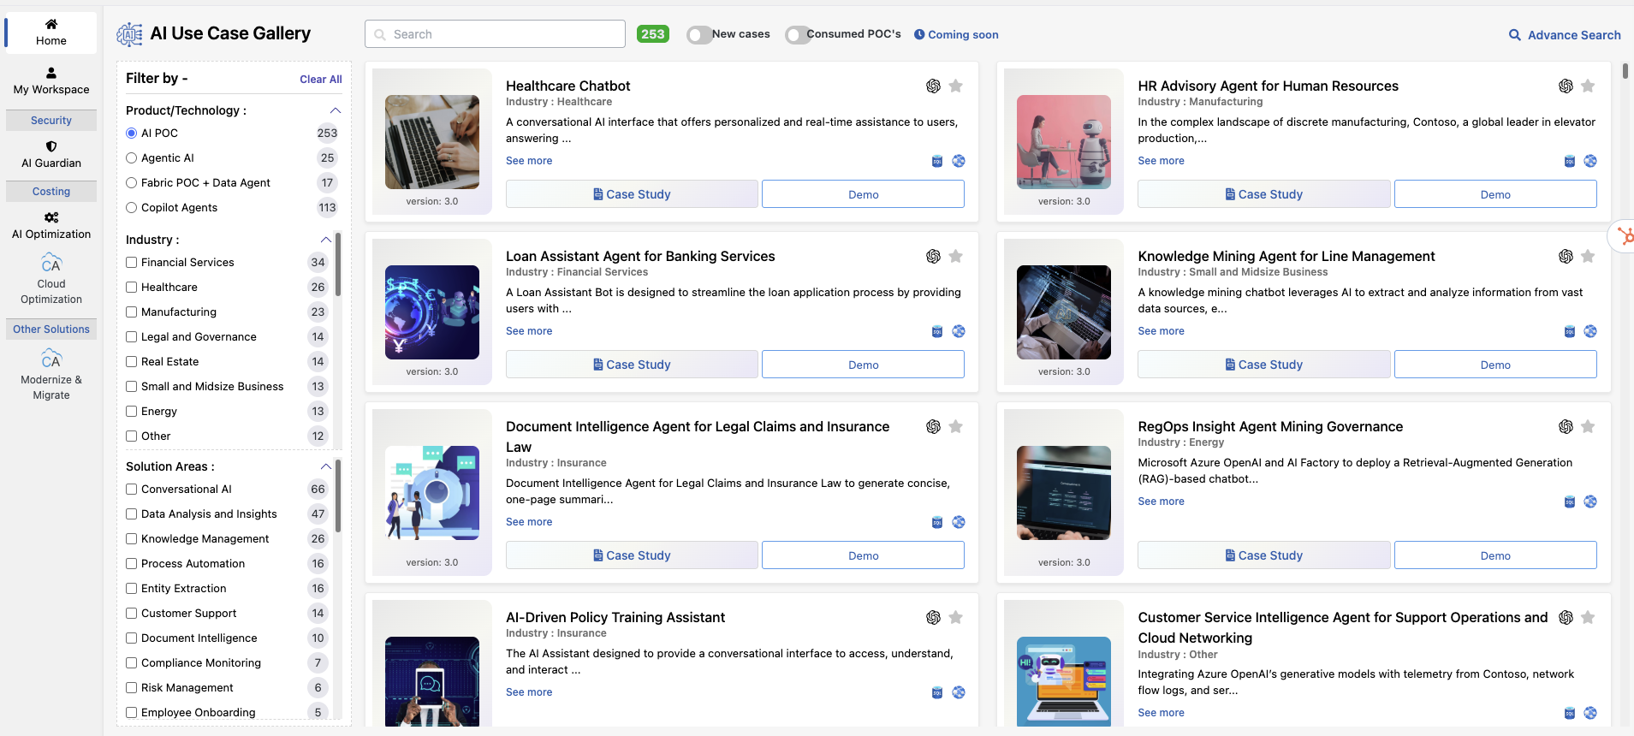This screenshot has width=1634, height=736.
Task: Click the Industry filter list scrollbar
Action: point(338,265)
